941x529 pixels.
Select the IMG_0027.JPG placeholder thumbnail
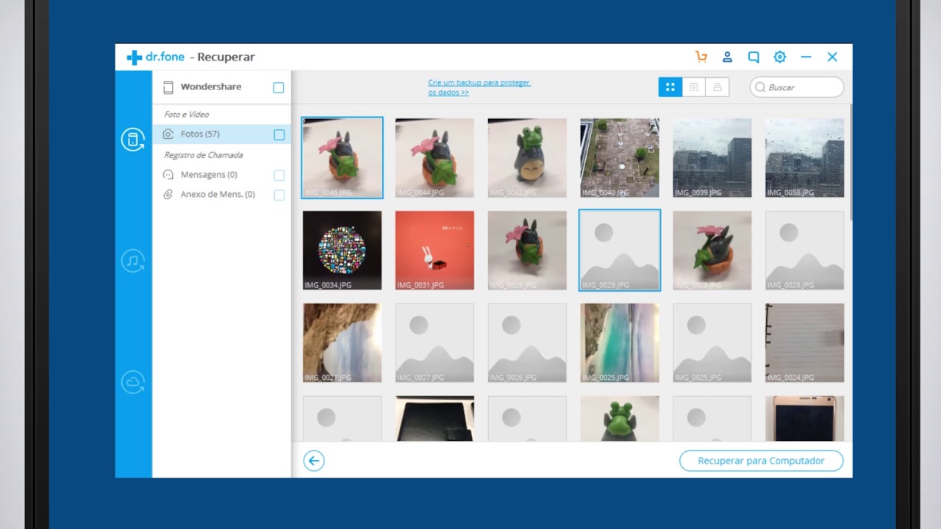coord(434,343)
